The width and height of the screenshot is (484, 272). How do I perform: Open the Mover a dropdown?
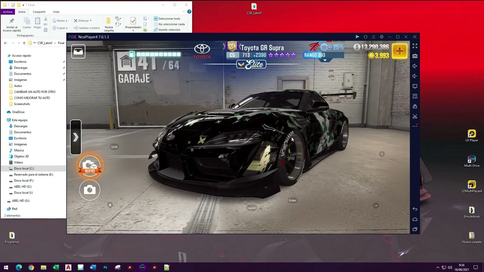click(x=60, y=21)
